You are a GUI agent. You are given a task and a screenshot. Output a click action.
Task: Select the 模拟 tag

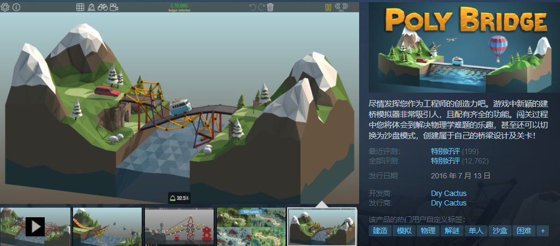click(404, 231)
